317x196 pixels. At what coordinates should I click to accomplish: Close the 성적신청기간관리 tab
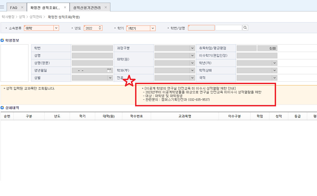pos(106,7)
